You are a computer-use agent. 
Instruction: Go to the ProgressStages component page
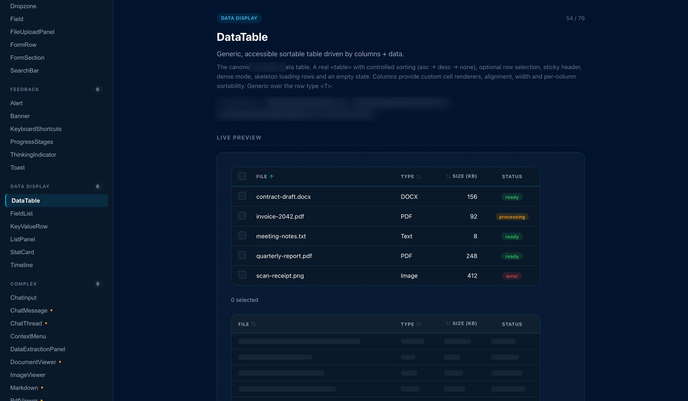(31, 142)
